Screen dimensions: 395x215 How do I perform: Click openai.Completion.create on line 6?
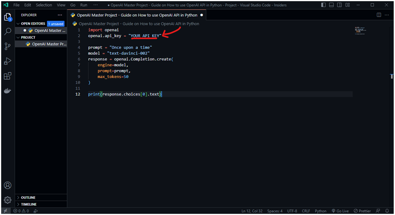click(143, 59)
